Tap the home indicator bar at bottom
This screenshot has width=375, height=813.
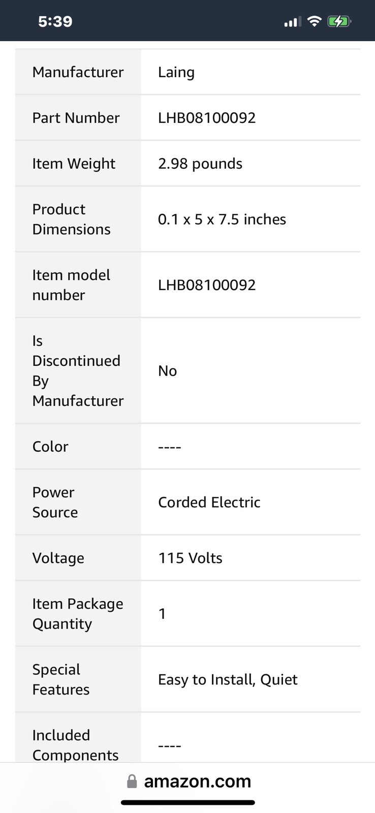coord(188,803)
